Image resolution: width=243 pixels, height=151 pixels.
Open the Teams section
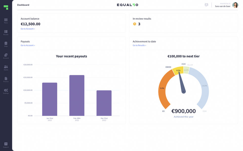[x=6, y=67]
